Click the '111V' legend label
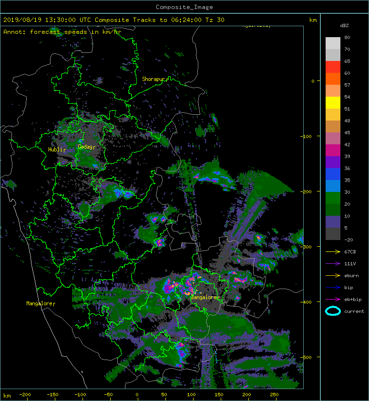Viewport: 369px width, 401px height. coord(350,264)
